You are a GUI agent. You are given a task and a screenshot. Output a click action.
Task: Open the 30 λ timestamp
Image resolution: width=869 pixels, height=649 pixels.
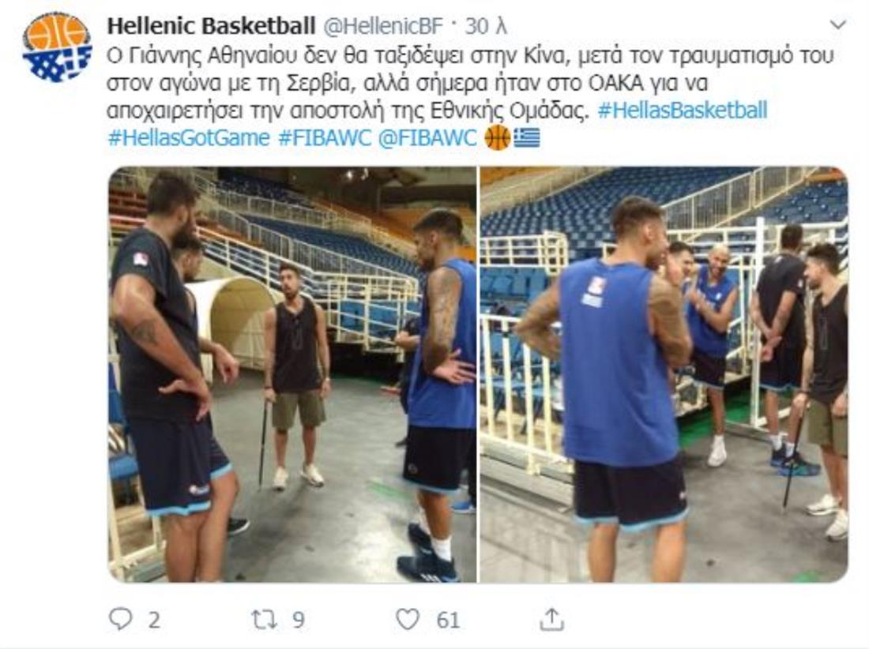coord(486,26)
